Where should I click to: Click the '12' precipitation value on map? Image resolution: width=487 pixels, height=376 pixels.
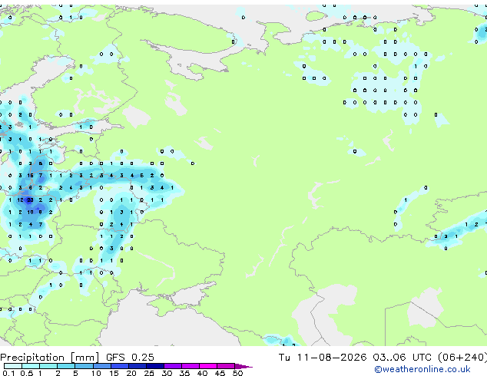(20, 200)
